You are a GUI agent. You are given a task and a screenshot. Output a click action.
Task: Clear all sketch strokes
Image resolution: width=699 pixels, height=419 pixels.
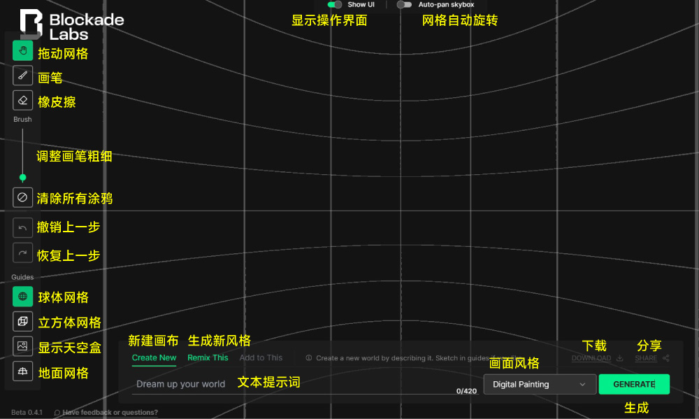22,197
